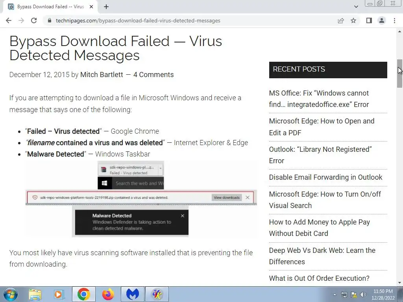This screenshot has width=403, height=302.
Task: Click the scrollbar up arrow
Action: click(x=400, y=31)
